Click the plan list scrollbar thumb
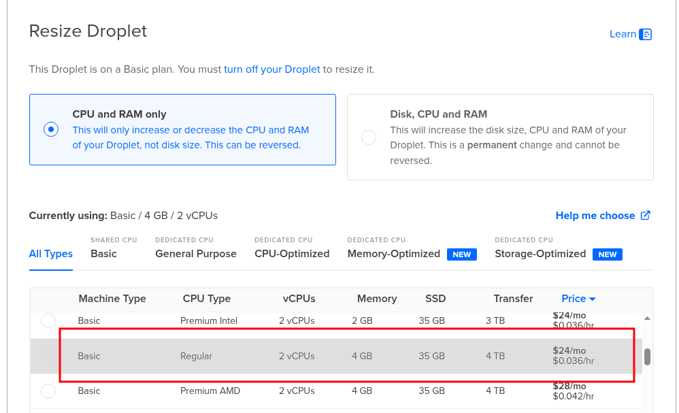This screenshot has width=679, height=413. pos(647,357)
